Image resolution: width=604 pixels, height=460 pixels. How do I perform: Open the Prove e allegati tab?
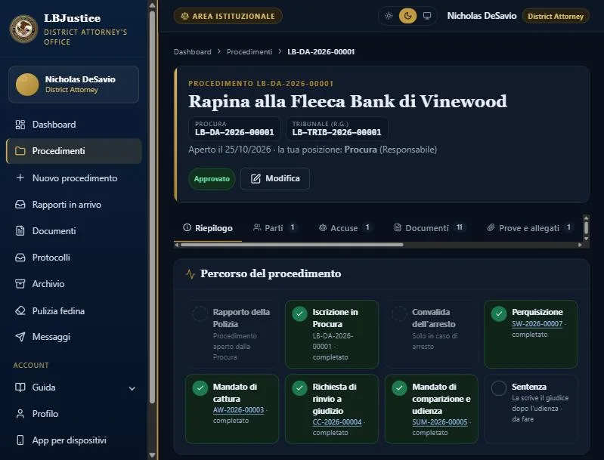click(x=530, y=228)
